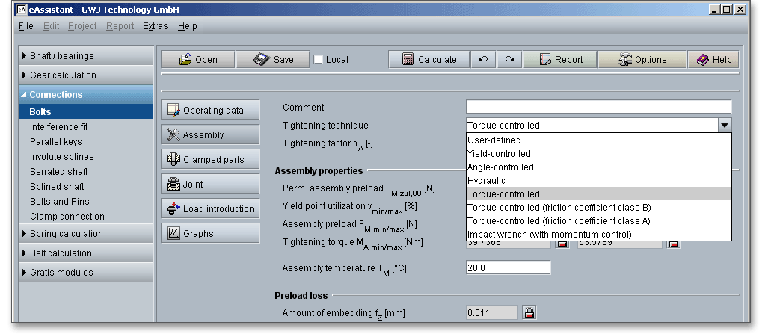Select Yield-controlled tightening technique
Viewport: 762px width, 334px height.
click(500, 154)
